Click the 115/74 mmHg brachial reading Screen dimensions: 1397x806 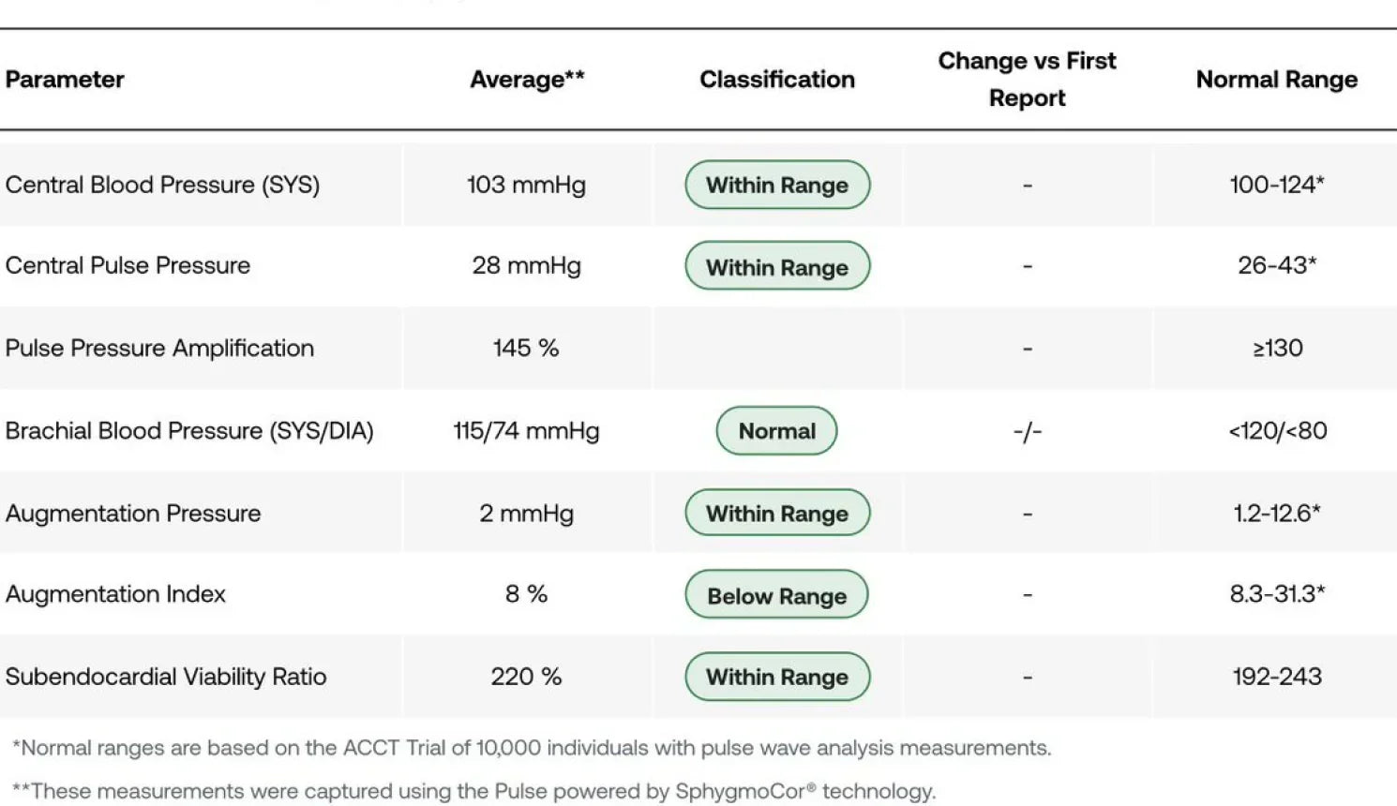[526, 431]
